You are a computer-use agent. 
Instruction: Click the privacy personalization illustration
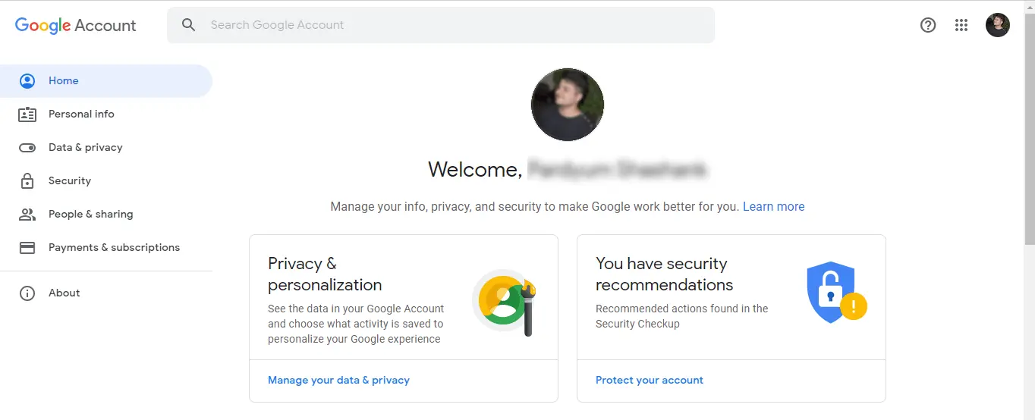[x=505, y=302]
